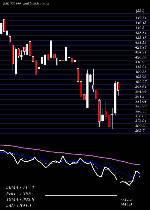
Task: Click the 380.33 price axis label
Action: [x=141, y=111]
